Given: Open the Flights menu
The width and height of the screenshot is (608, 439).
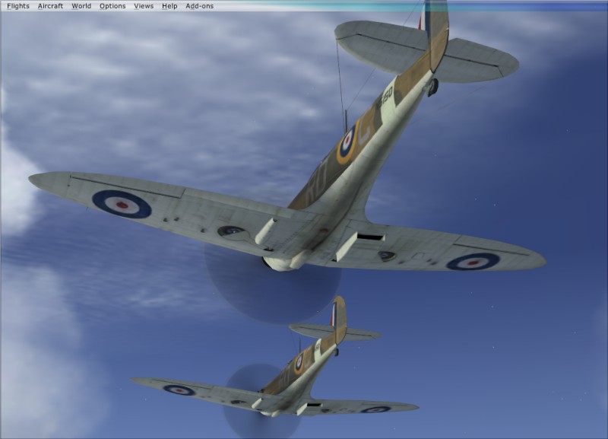Looking at the screenshot, I should pyautogui.click(x=18, y=6).
